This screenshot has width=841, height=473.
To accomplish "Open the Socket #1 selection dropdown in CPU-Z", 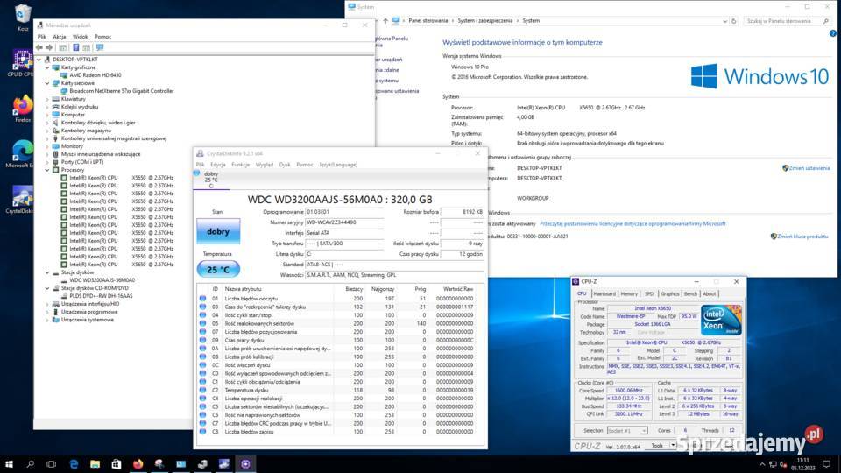I will coord(627,431).
